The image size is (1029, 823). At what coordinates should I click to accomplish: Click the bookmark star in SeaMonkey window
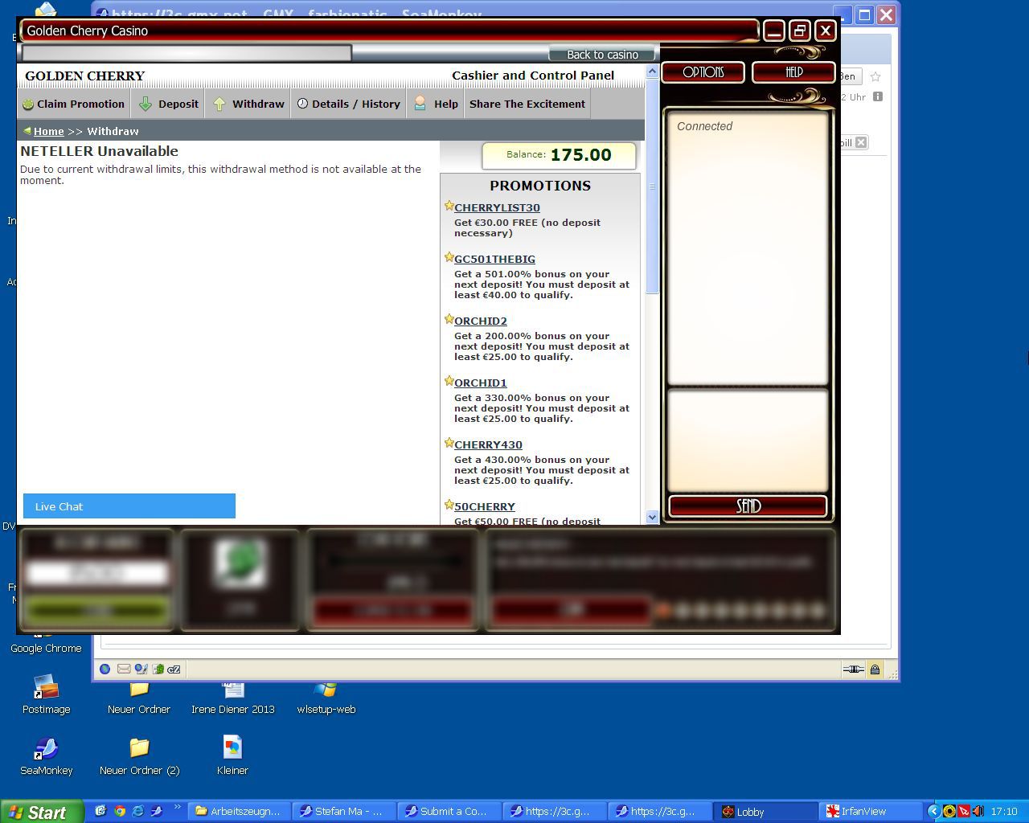coord(875,77)
